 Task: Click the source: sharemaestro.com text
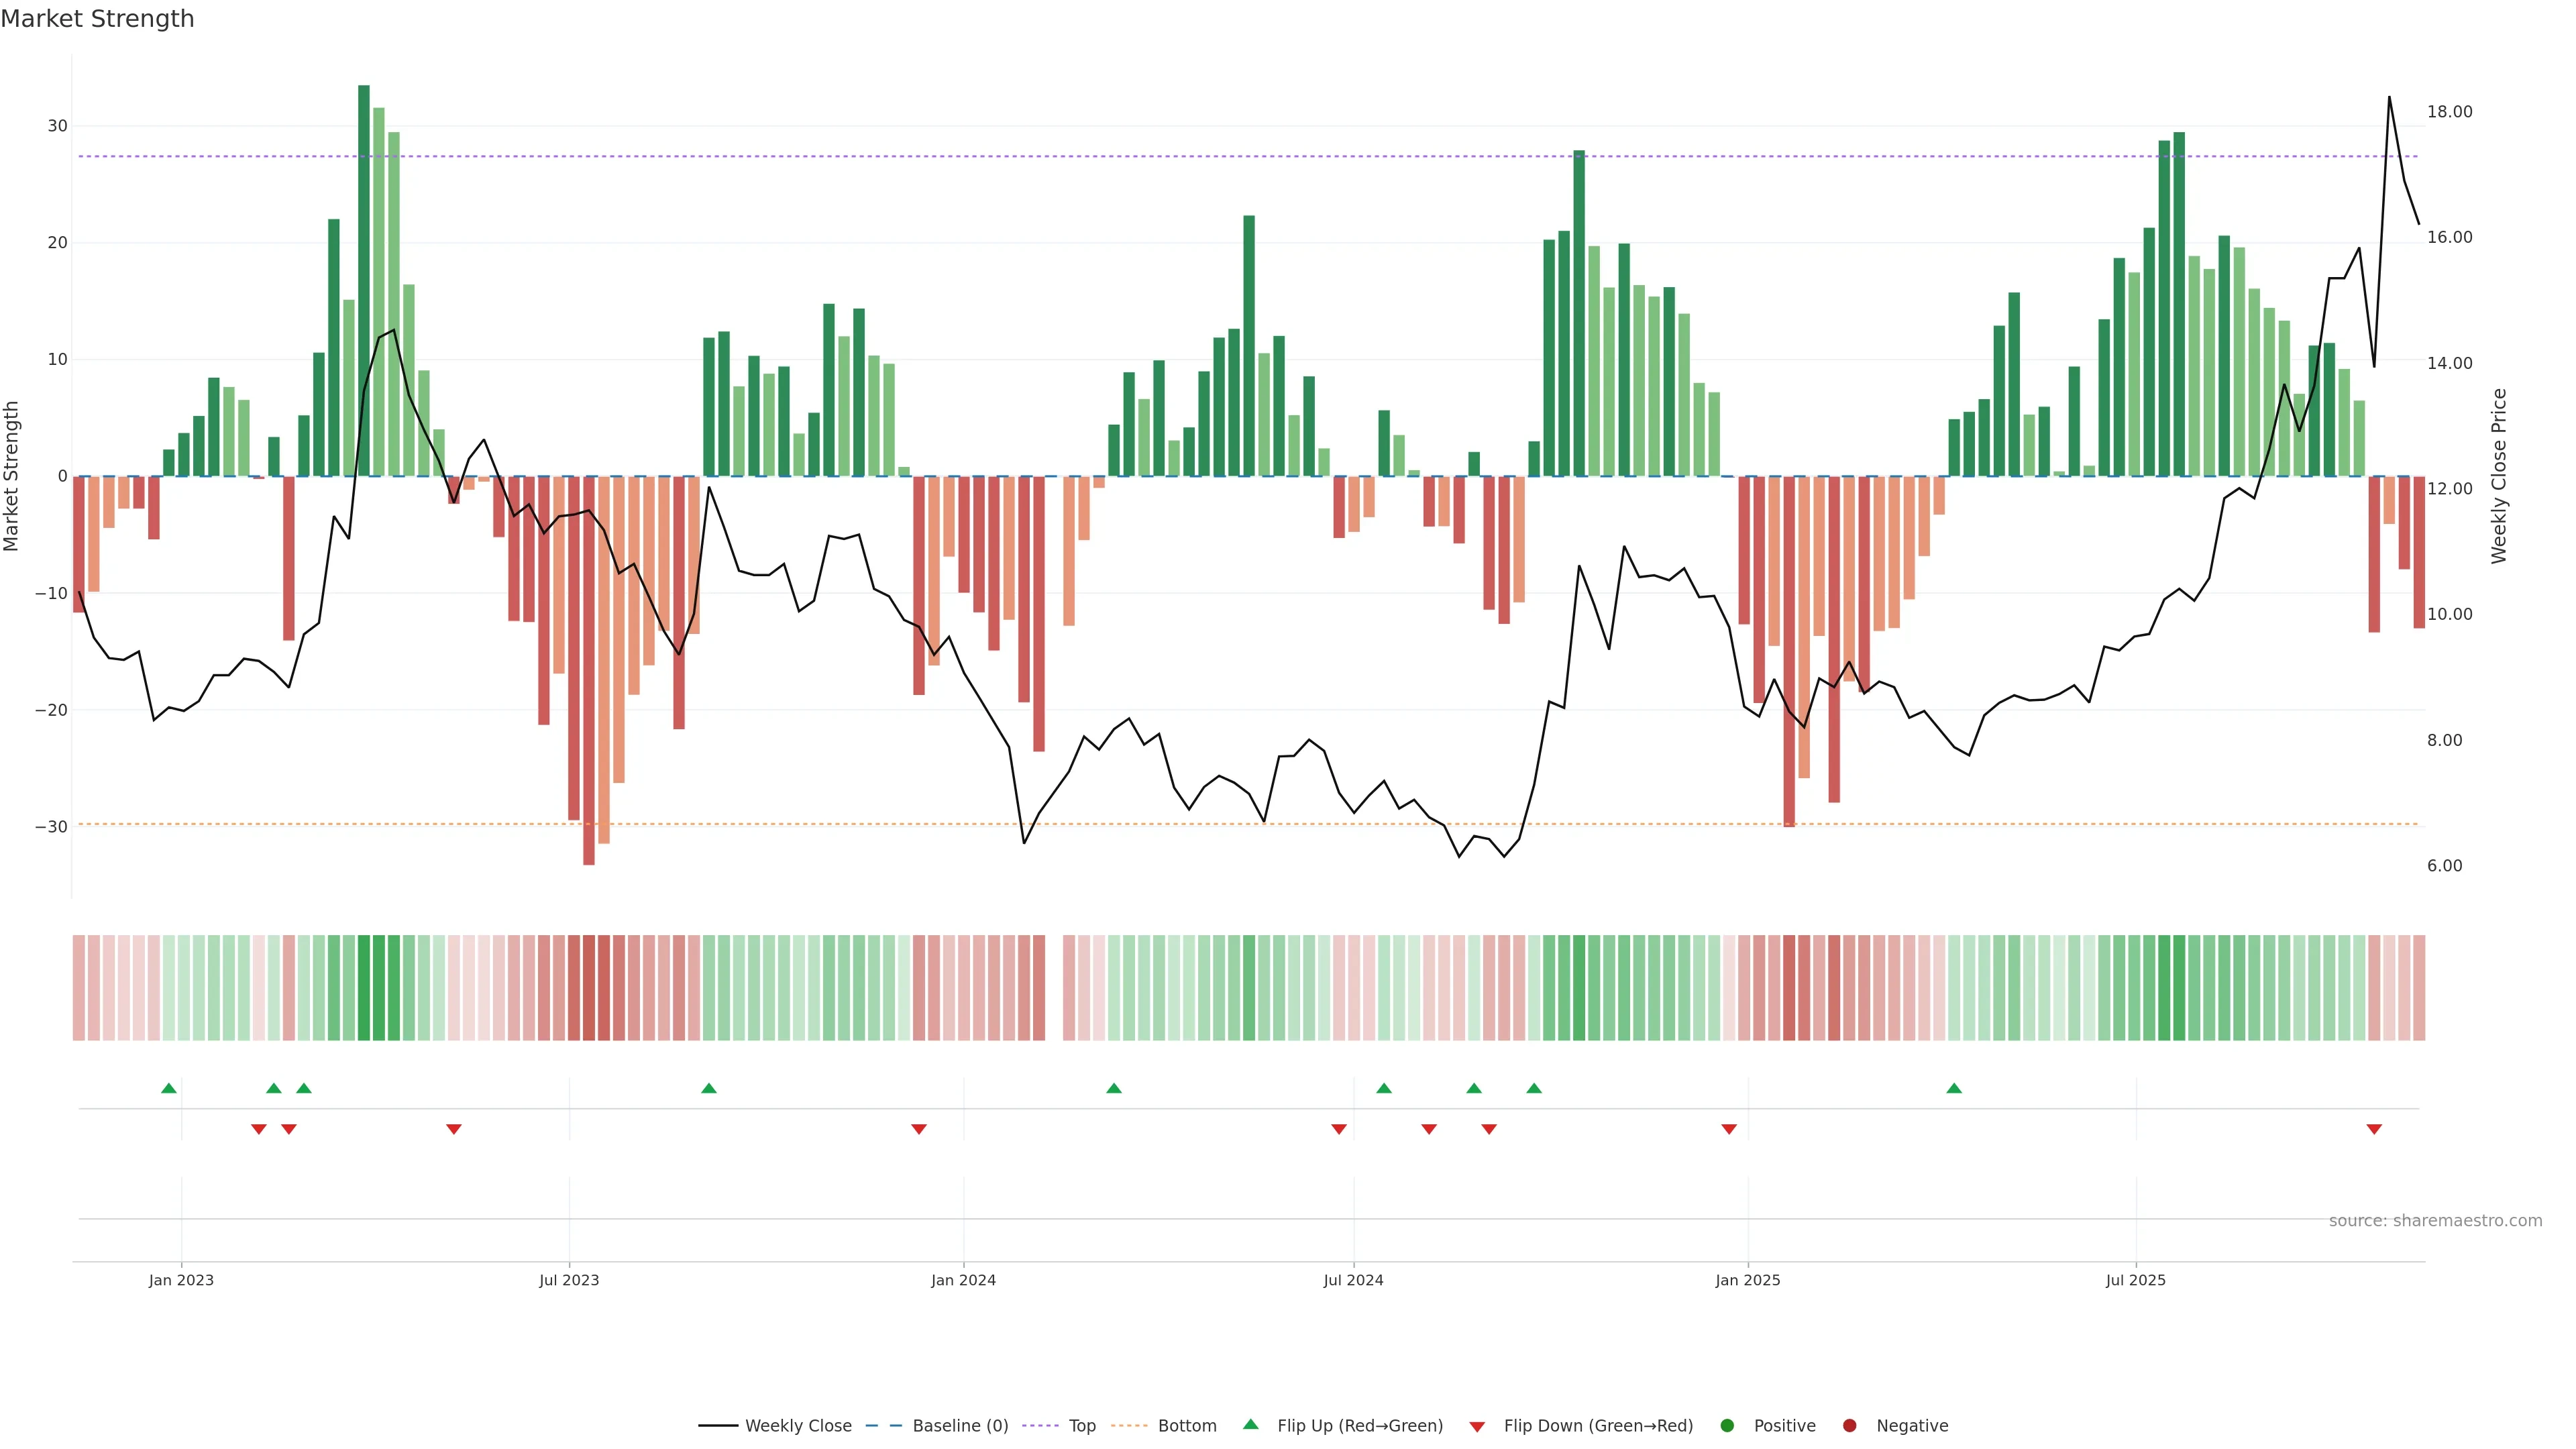pos(2435,1221)
